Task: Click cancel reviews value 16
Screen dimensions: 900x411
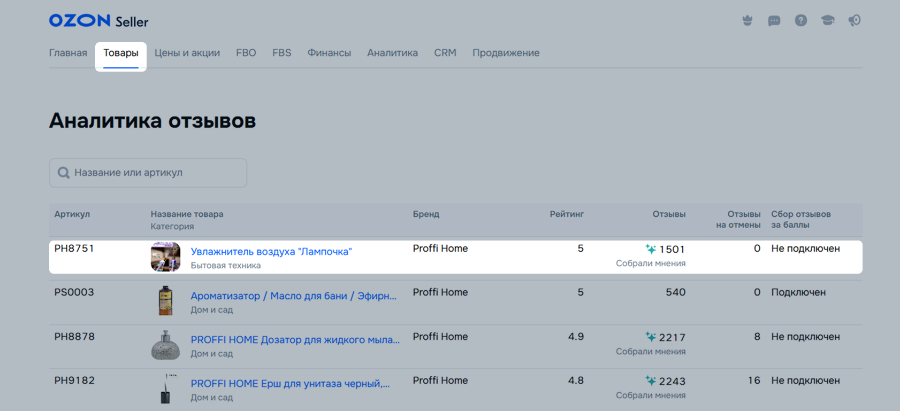Action: point(754,381)
